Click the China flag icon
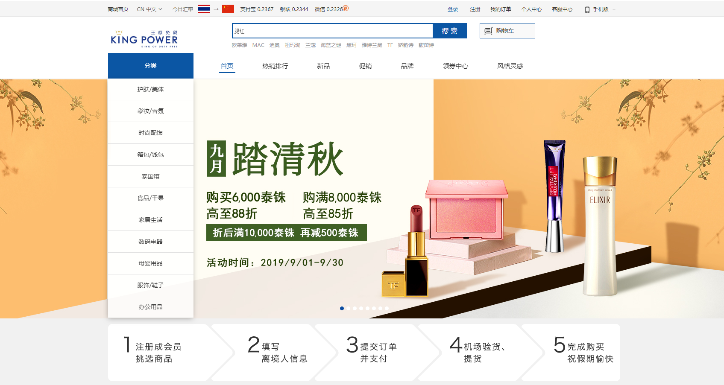The width and height of the screenshot is (724, 385). 228,9
